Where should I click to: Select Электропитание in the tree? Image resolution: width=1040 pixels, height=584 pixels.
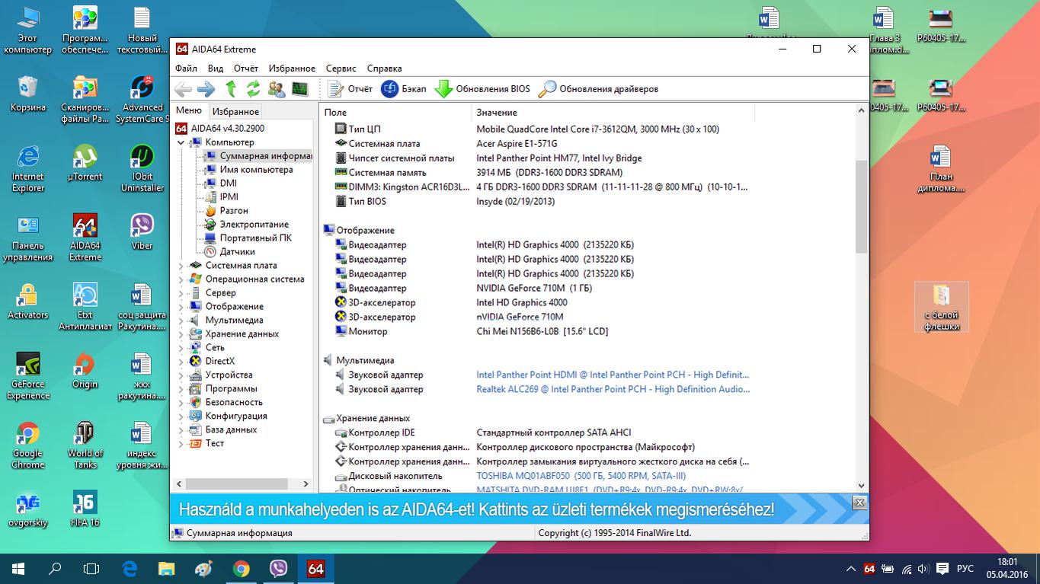(254, 225)
